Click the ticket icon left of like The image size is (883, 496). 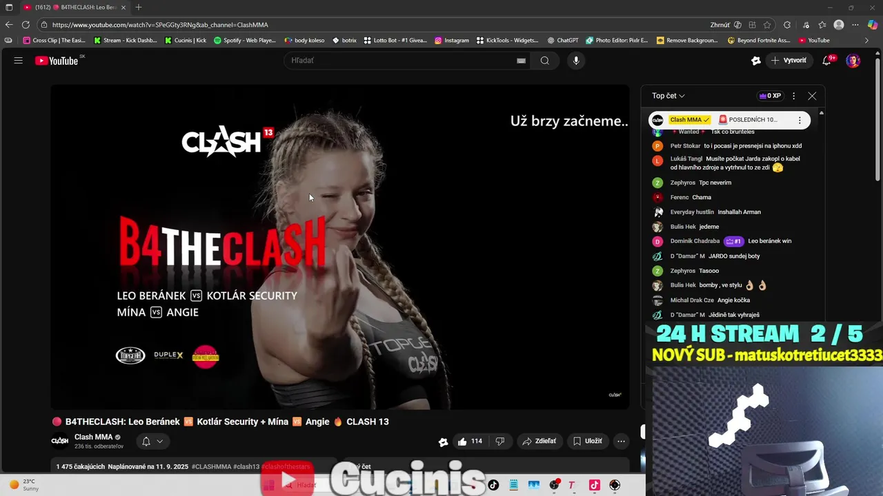click(x=443, y=442)
